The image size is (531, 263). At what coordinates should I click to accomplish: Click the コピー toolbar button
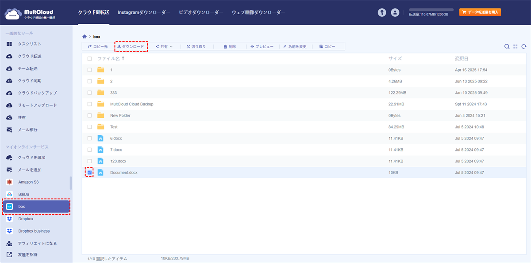tap(327, 46)
